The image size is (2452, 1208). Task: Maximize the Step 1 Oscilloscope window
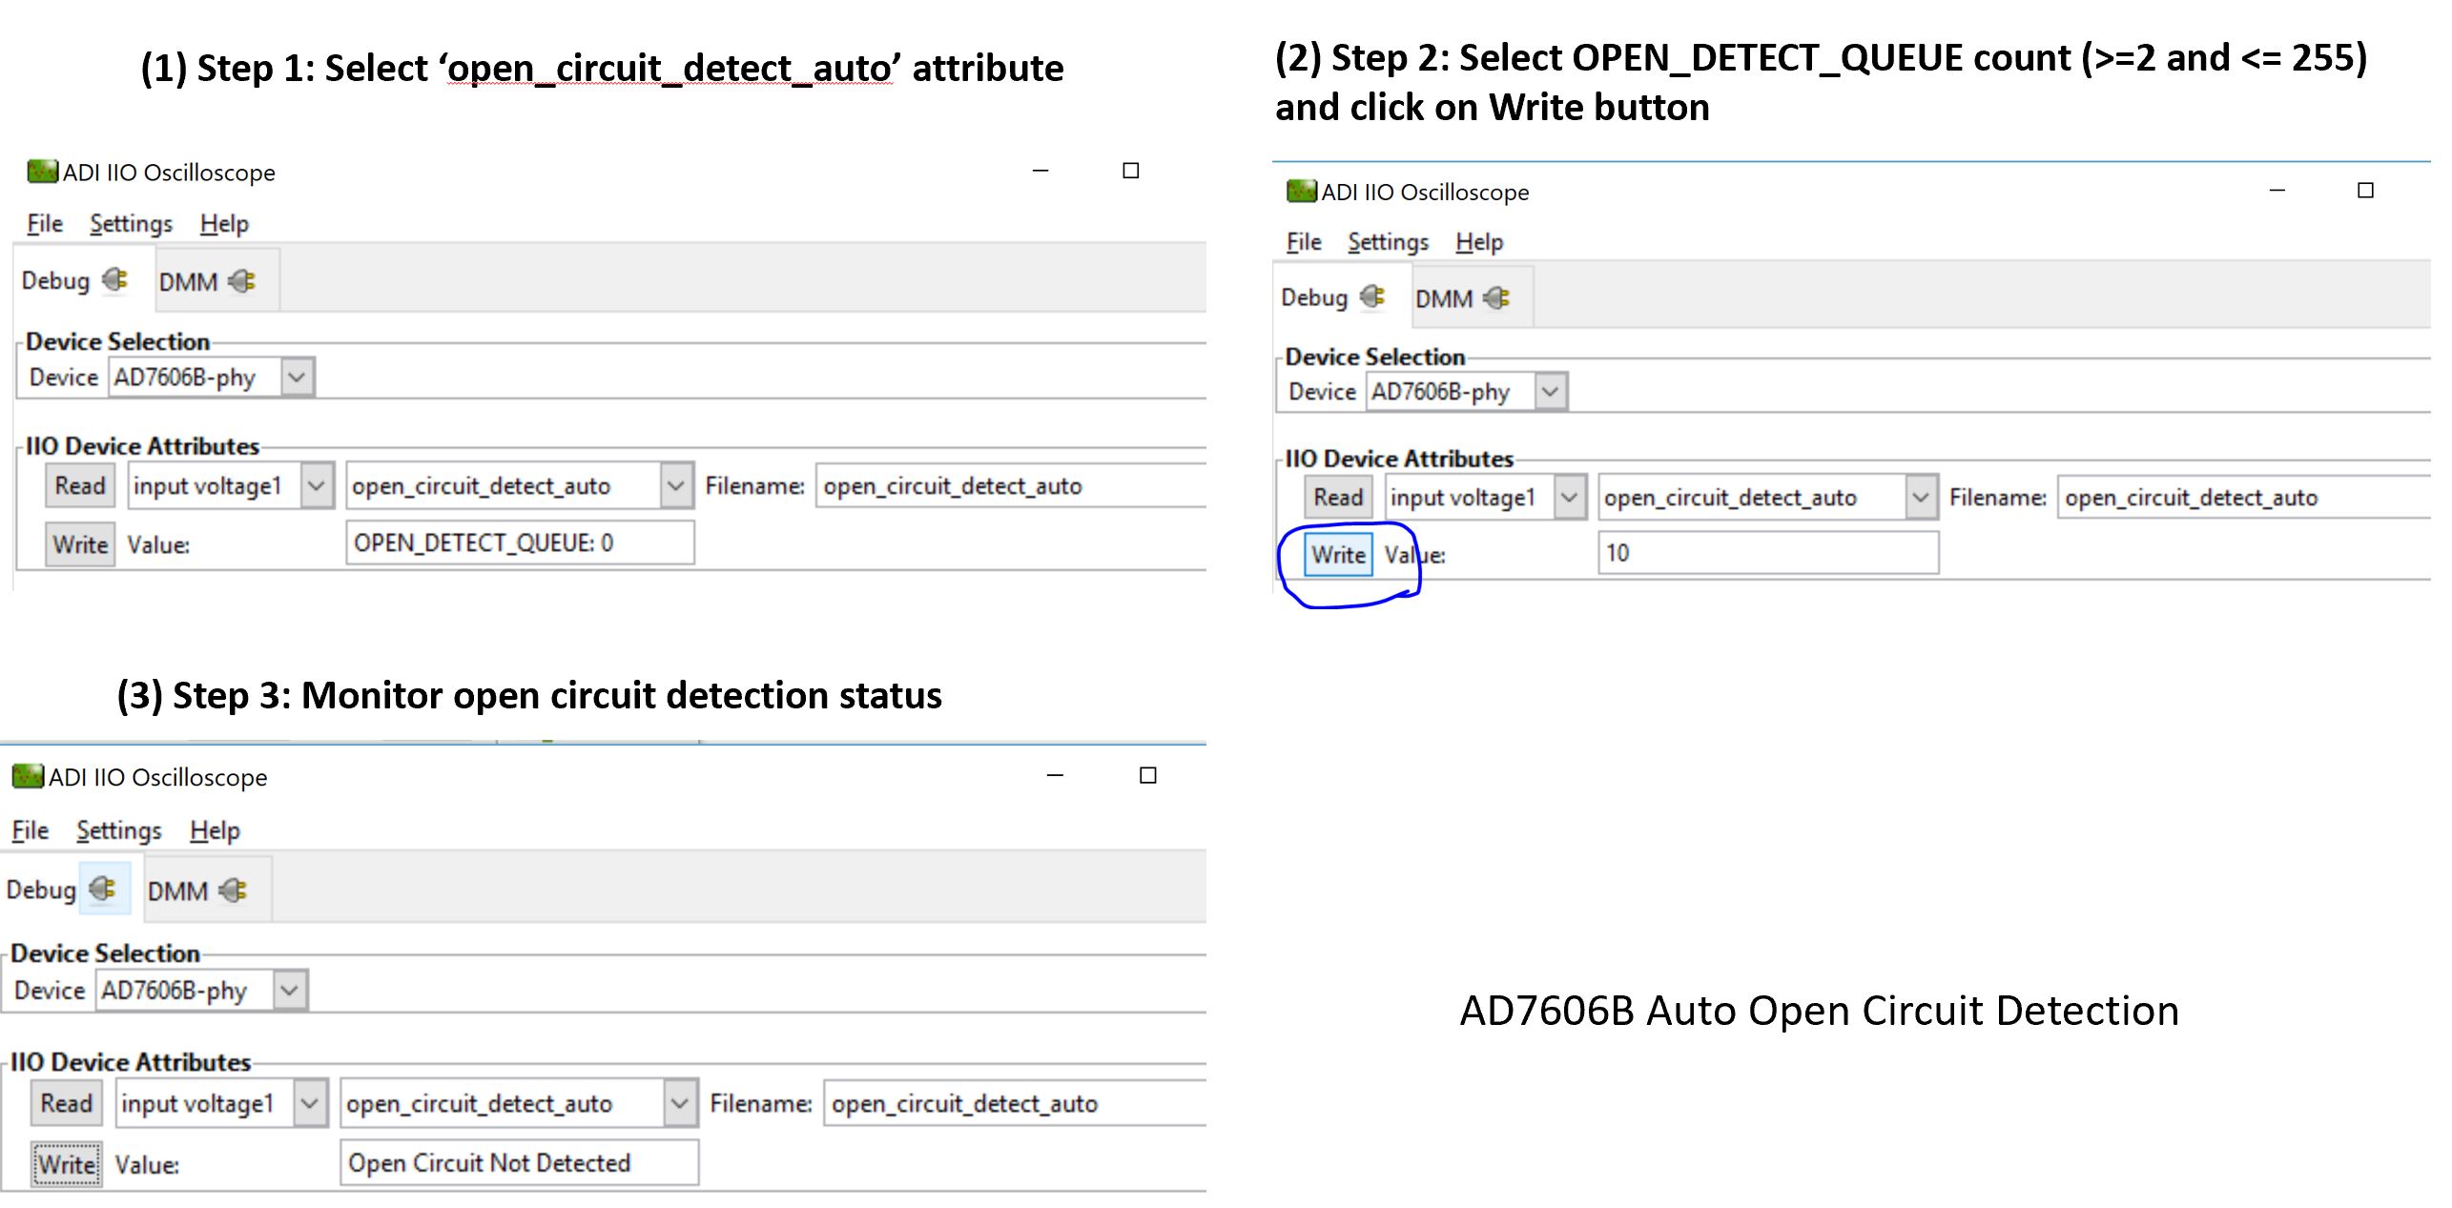(x=1131, y=171)
